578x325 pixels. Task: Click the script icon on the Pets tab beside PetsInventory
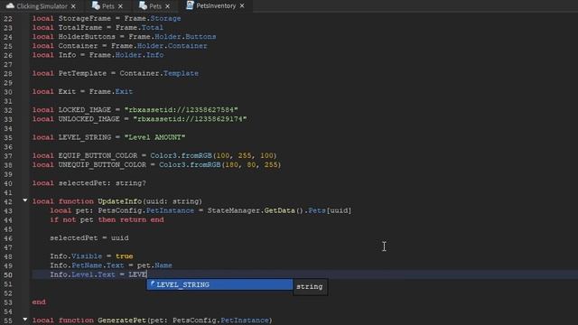pos(143,5)
